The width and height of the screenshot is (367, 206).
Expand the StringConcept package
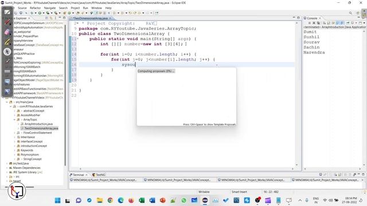tap(14, 159)
